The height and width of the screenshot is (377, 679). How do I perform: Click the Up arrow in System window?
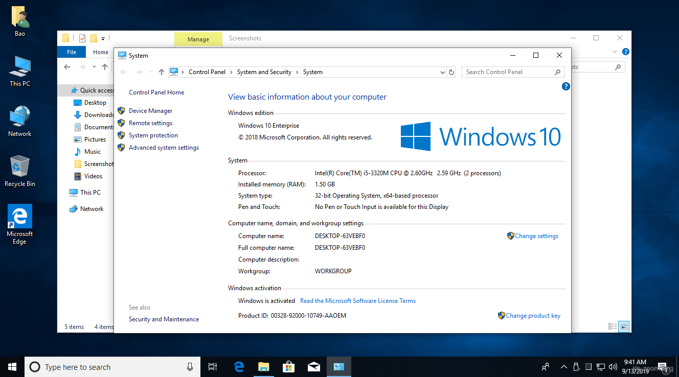[x=162, y=72]
